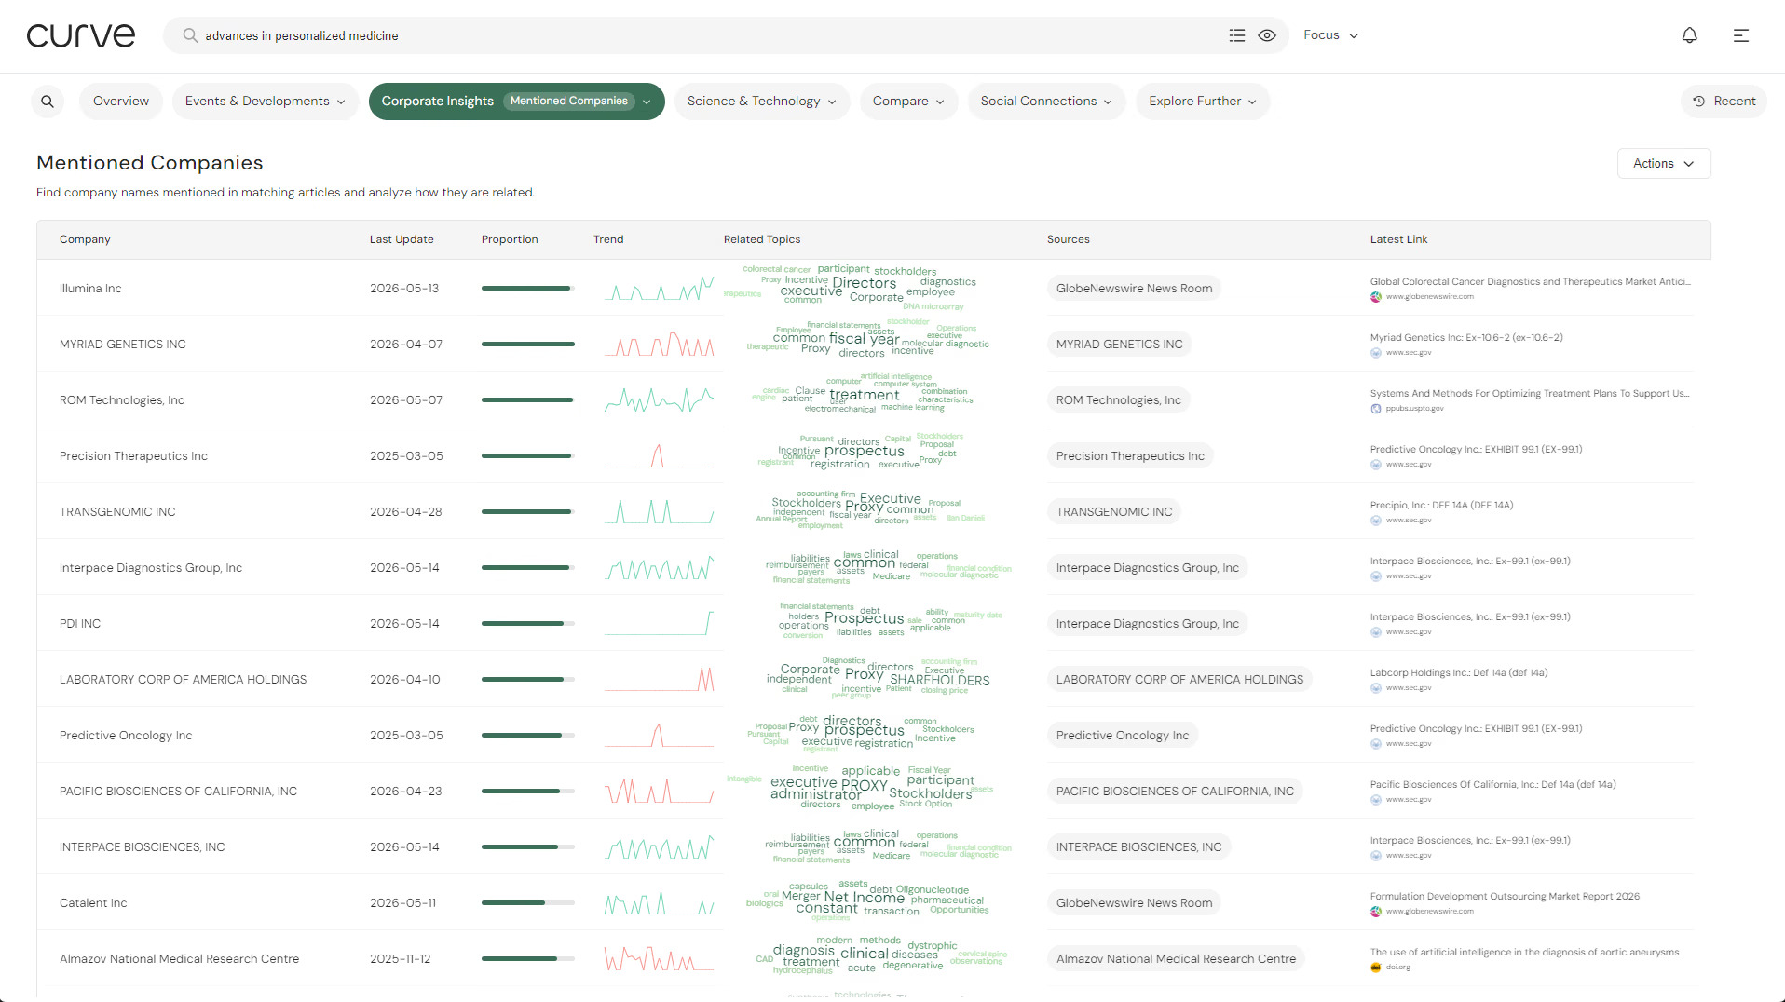Select the Interpace Diagnostics Group, Inc company name
This screenshot has height=1002, width=1785.
pos(151,568)
